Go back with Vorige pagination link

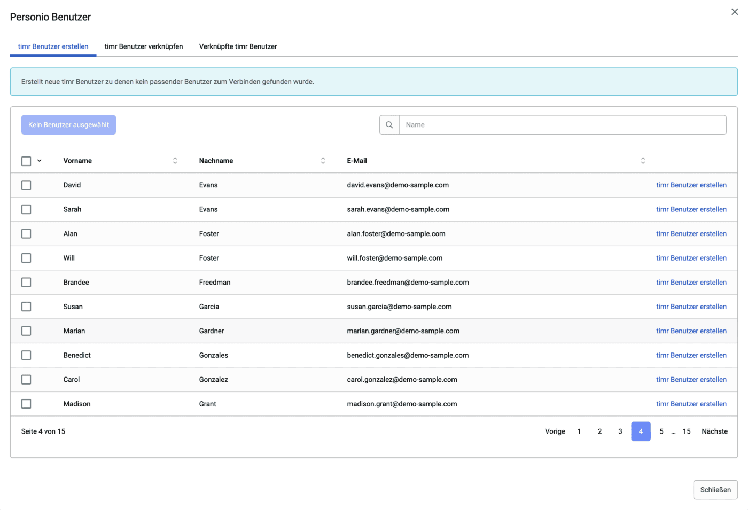(555, 431)
